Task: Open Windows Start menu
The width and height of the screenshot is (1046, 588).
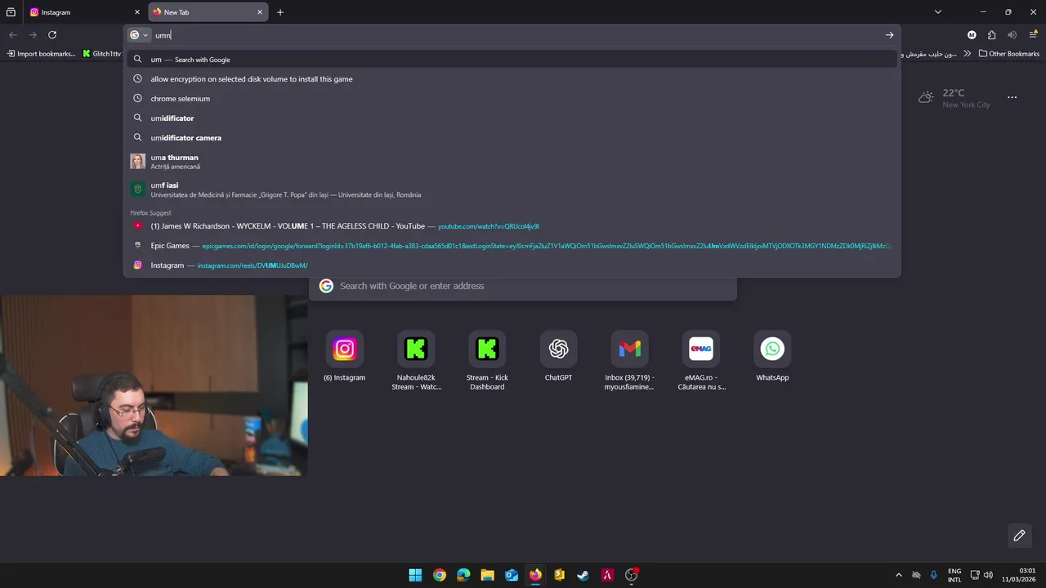Action: click(415, 575)
